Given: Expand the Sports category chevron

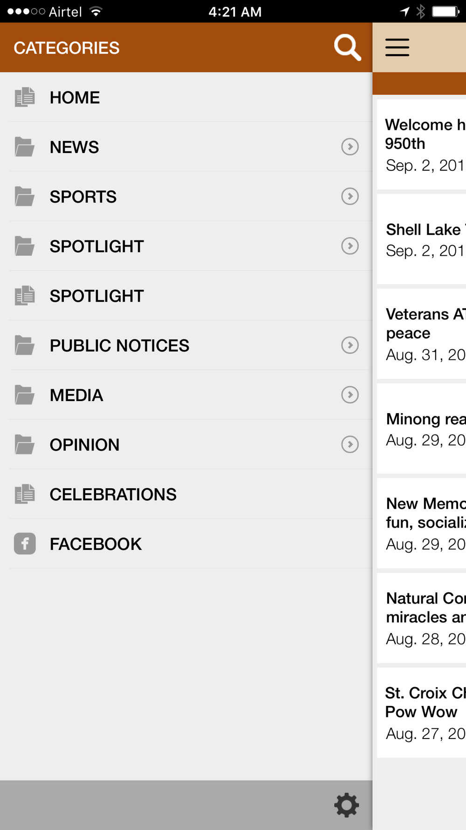Looking at the screenshot, I should (x=350, y=196).
